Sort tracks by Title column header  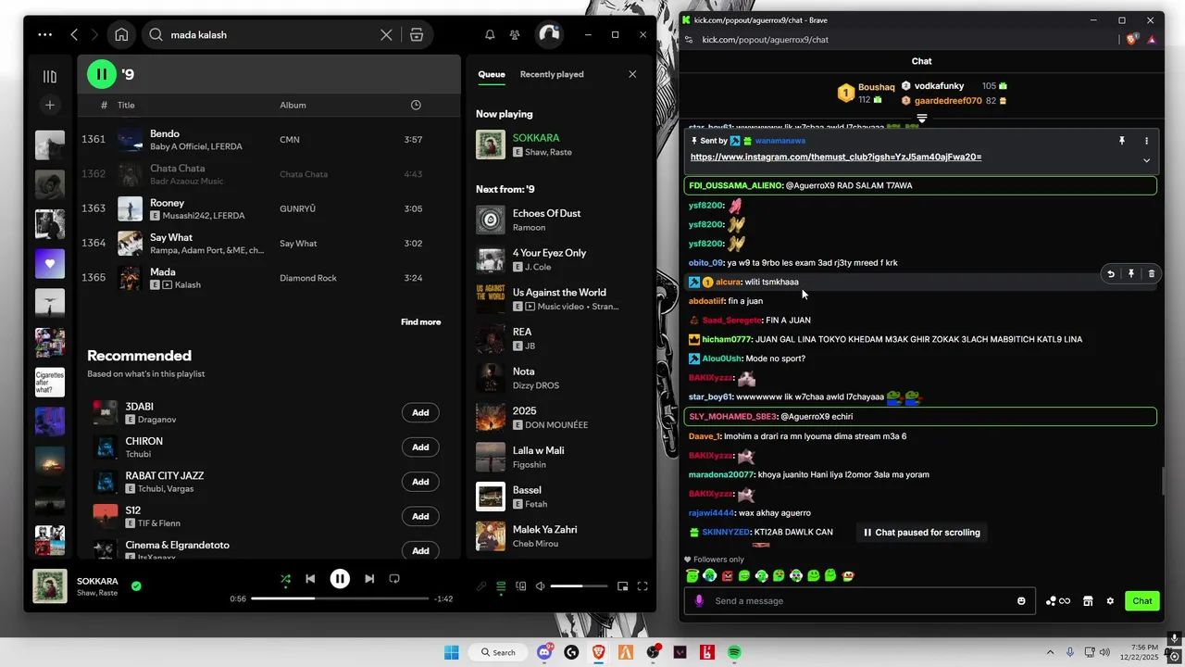126,105
